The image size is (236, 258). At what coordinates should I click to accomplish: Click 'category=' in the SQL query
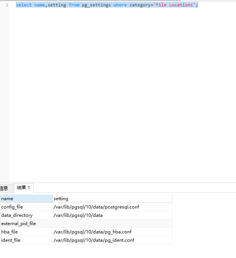point(142,5)
